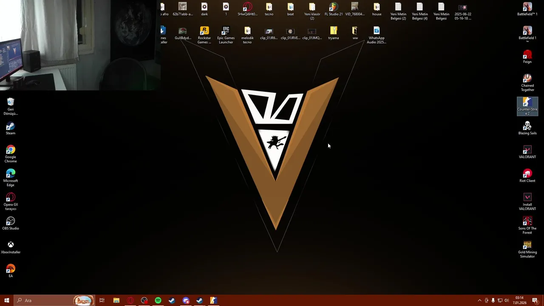
Task: Click the microphone tray icon
Action: pyautogui.click(x=493, y=300)
